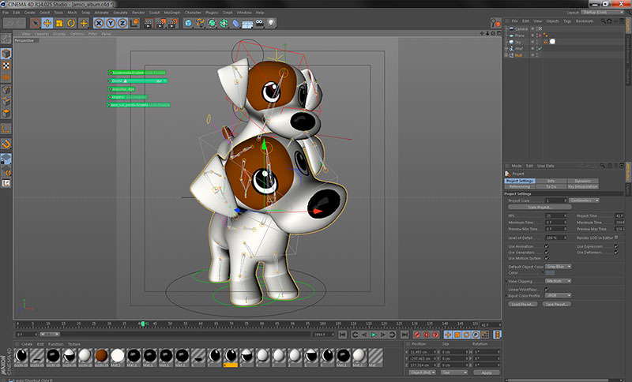632x382 pixels.
Task: Toggle the Use Expression checkbox
Action: coord(614,245)
